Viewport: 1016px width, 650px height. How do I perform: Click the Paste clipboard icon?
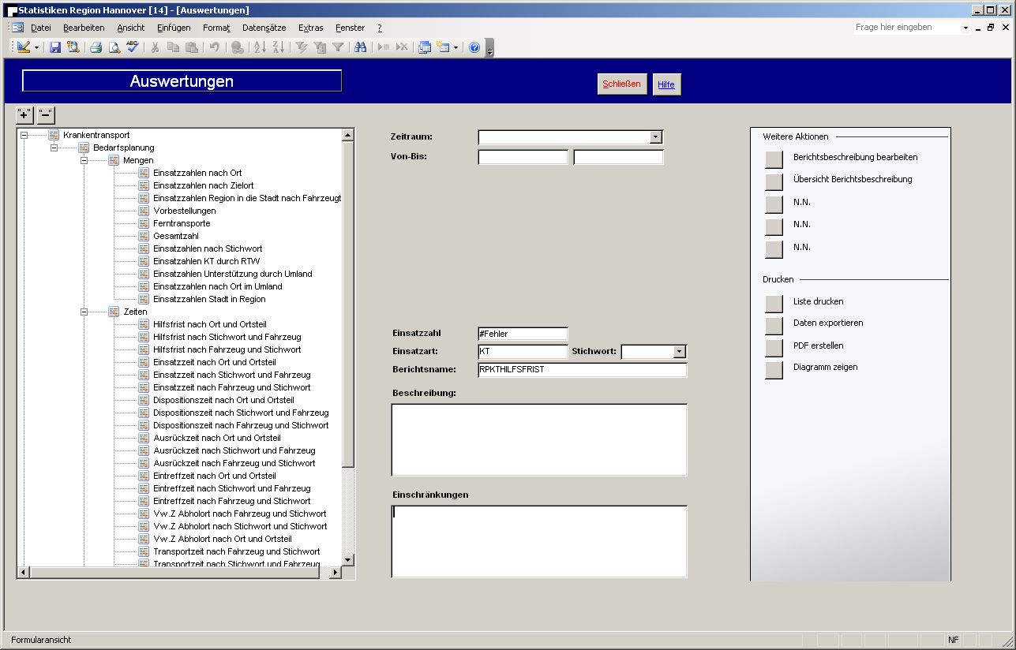191,47
